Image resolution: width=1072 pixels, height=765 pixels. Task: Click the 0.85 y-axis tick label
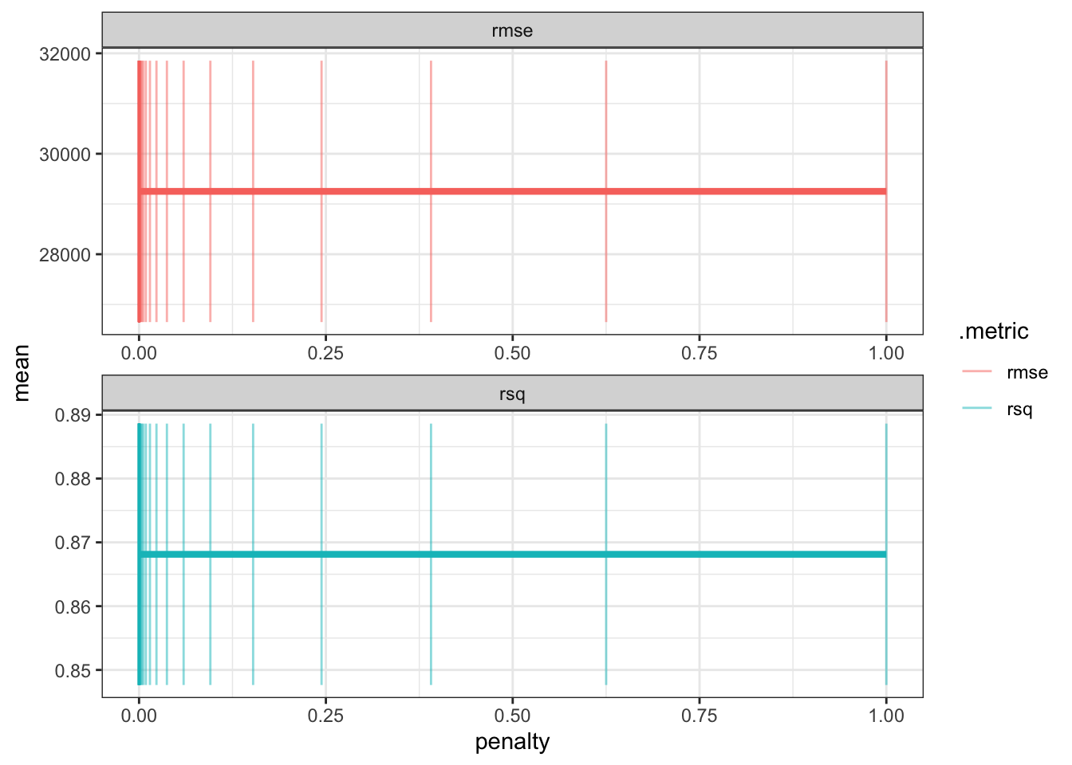pos(73,670)
